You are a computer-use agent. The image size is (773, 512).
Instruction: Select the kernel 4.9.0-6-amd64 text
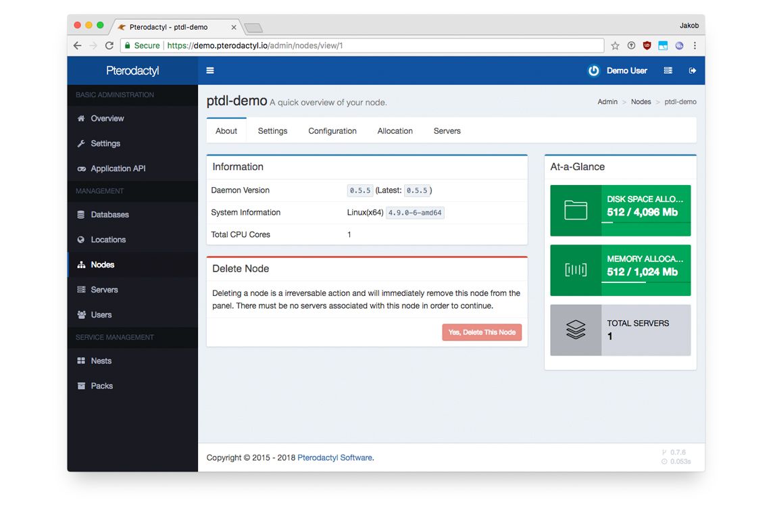coord(415,213)
